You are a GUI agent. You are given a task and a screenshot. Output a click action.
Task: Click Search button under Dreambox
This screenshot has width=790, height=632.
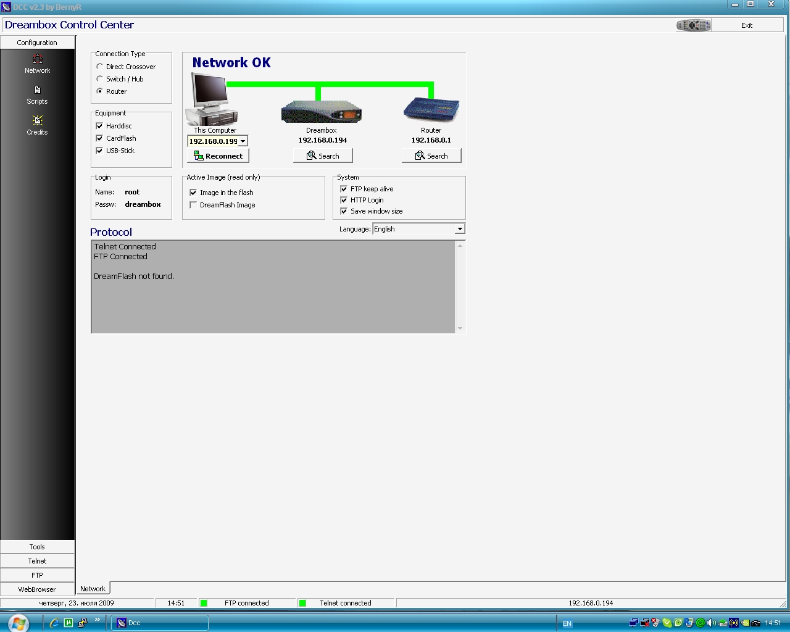point(323,156)
